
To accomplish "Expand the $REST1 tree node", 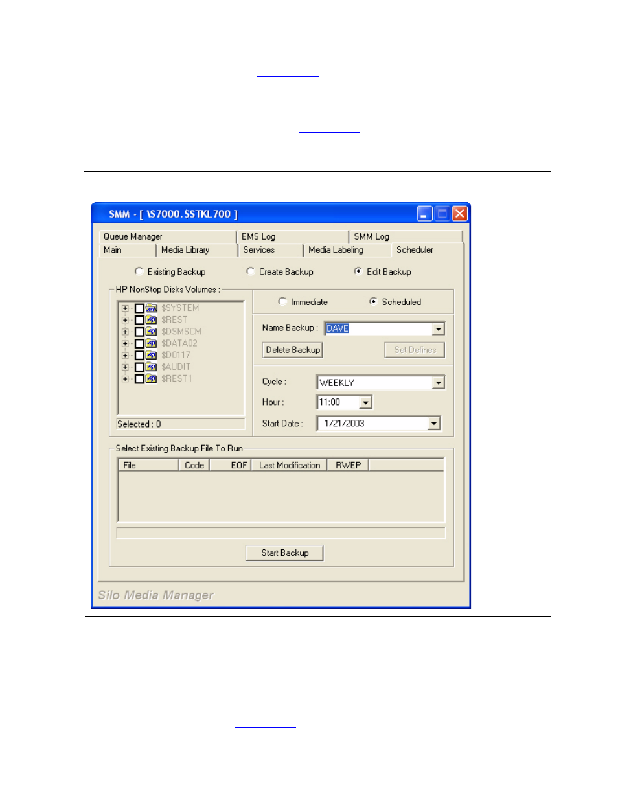I will pyautogui.click(x=125, y=378).
